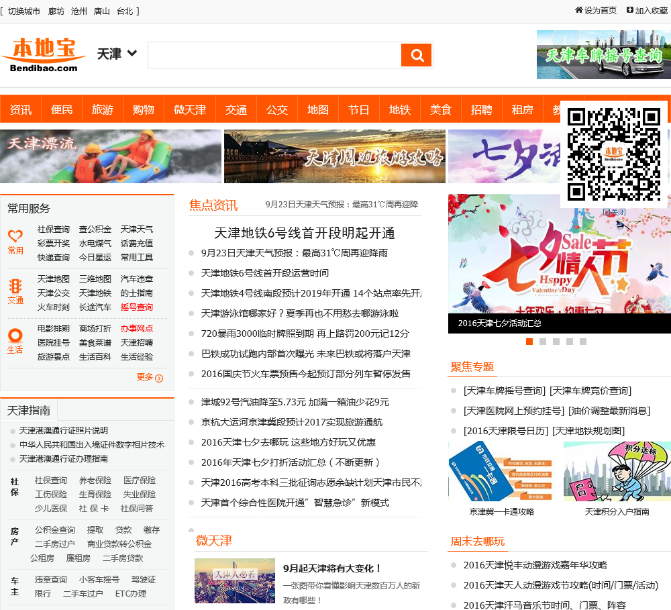Open the 天津漂流 banner image
The height and width of the screenshot is (610, 671).
pyautogui.click(x=111, y=156)
